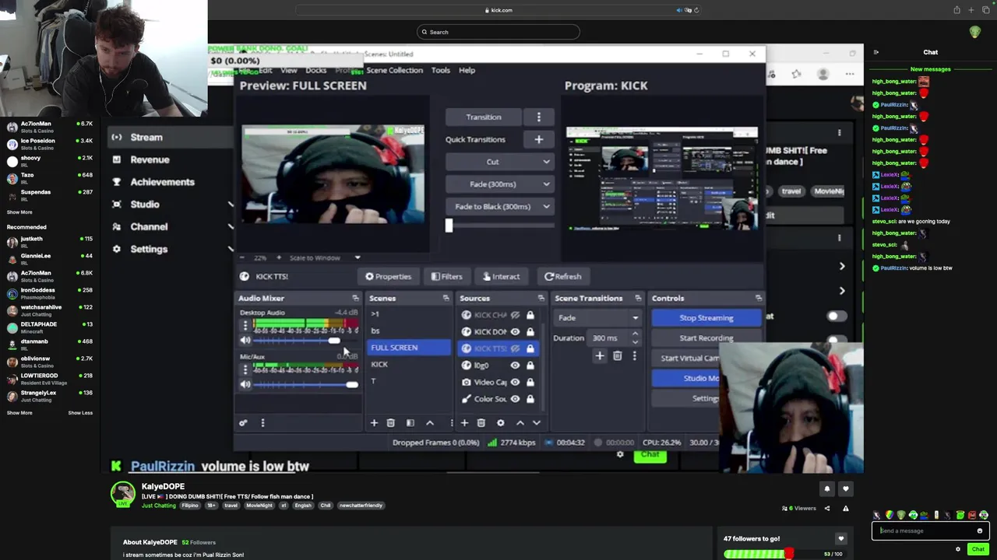Viewport: 997px width, 560px height.
Task: Pop out the Audio Mixer dock
Action: tap(355, 298)
